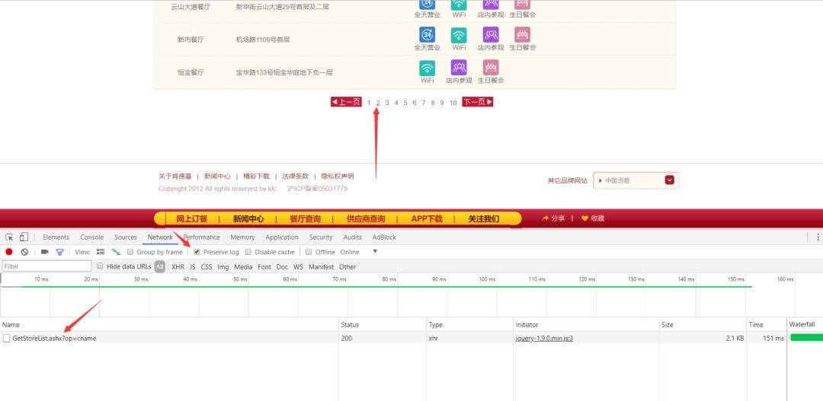
Task: Click 店内参观 icon in 新市餐厅 row
Action: [x=491, y=34]
